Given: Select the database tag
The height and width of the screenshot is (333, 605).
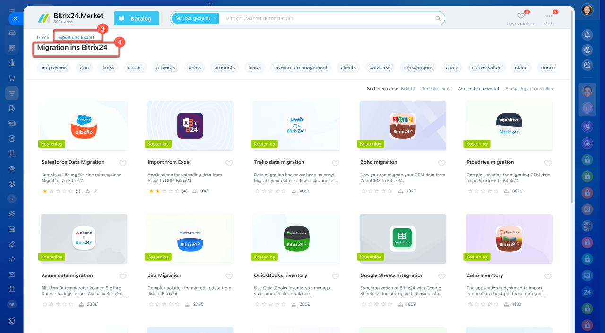Looking at the screenshot, I should coord(380,67).
